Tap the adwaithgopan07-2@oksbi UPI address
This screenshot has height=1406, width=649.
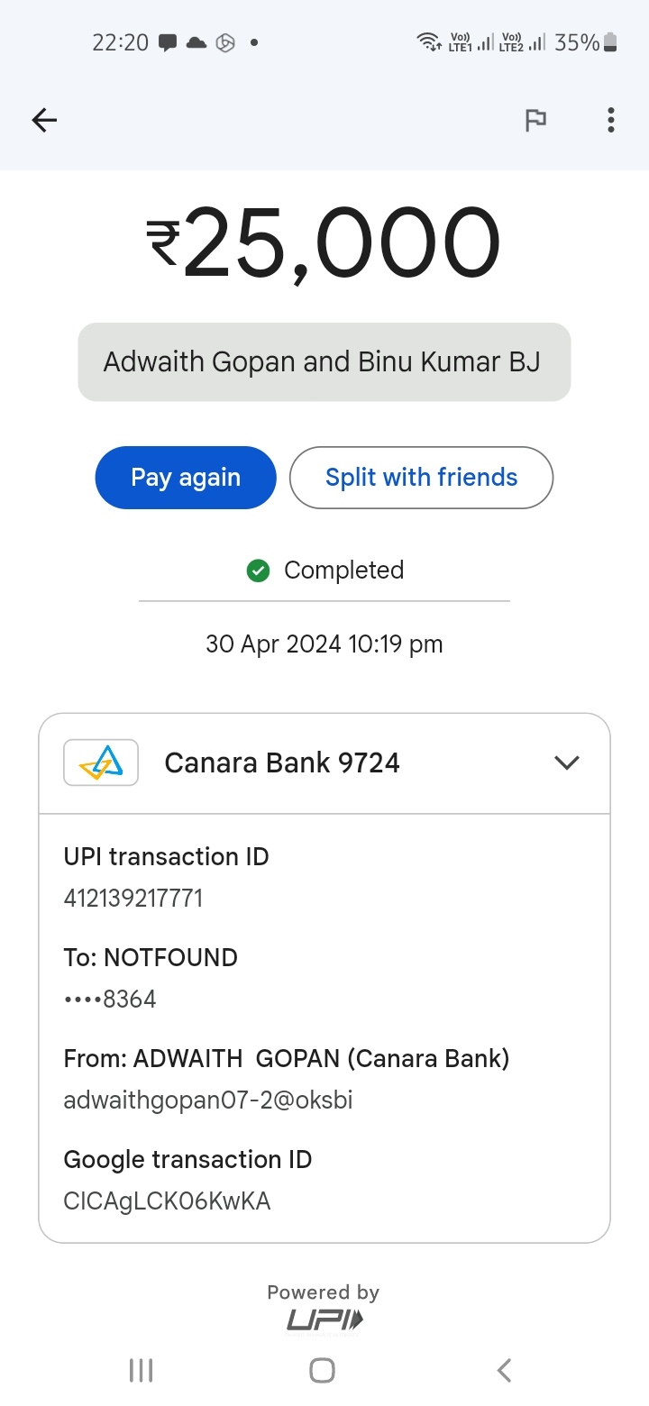[208, 1100]
